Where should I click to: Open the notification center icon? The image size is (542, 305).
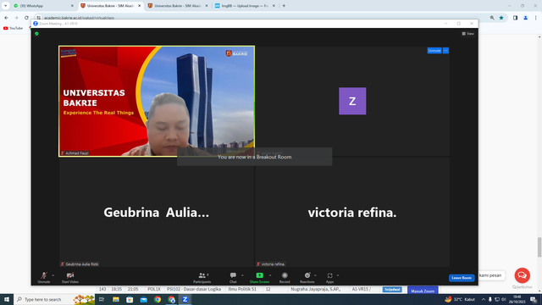pyautogui.click(x=534, y=299)
